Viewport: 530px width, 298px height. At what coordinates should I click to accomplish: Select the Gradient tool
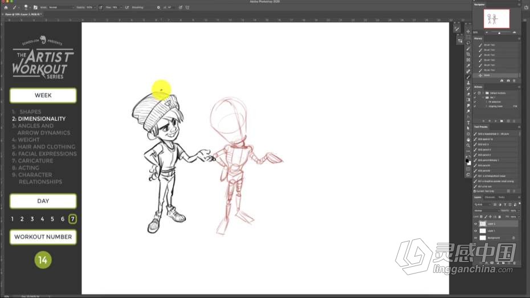click(x=468, y=100)
